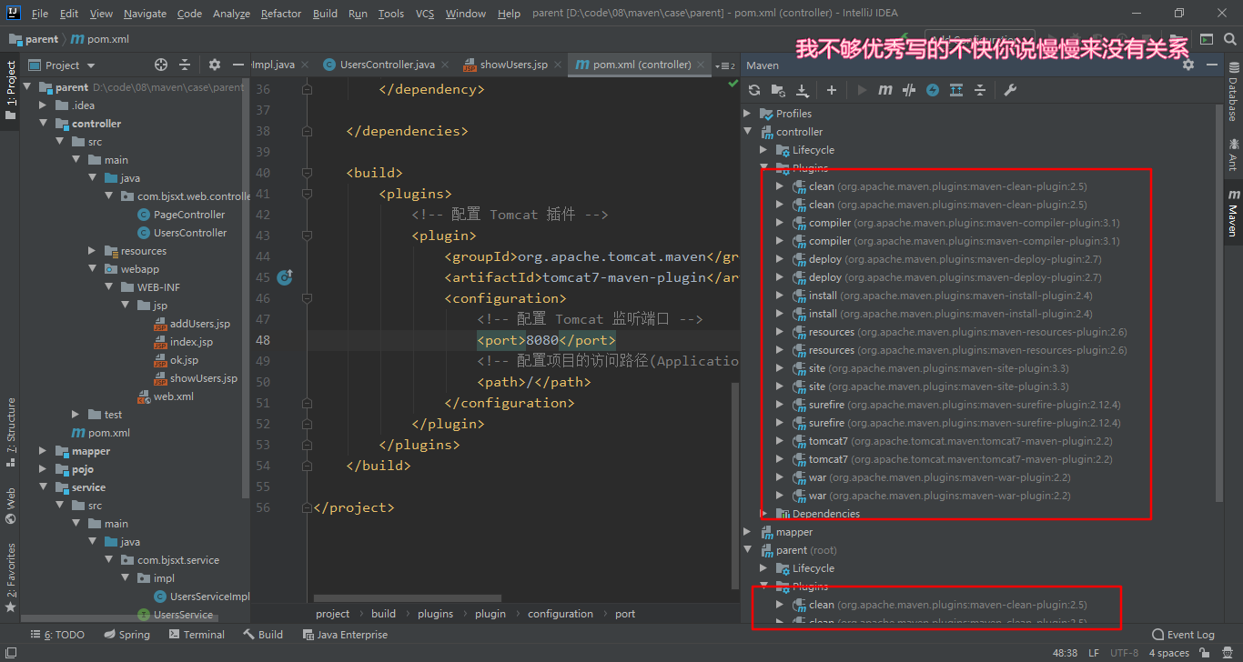This screenshot has width=1243, height=662.
Task: Select PageController in Project tree
Action: click(189, 215)
